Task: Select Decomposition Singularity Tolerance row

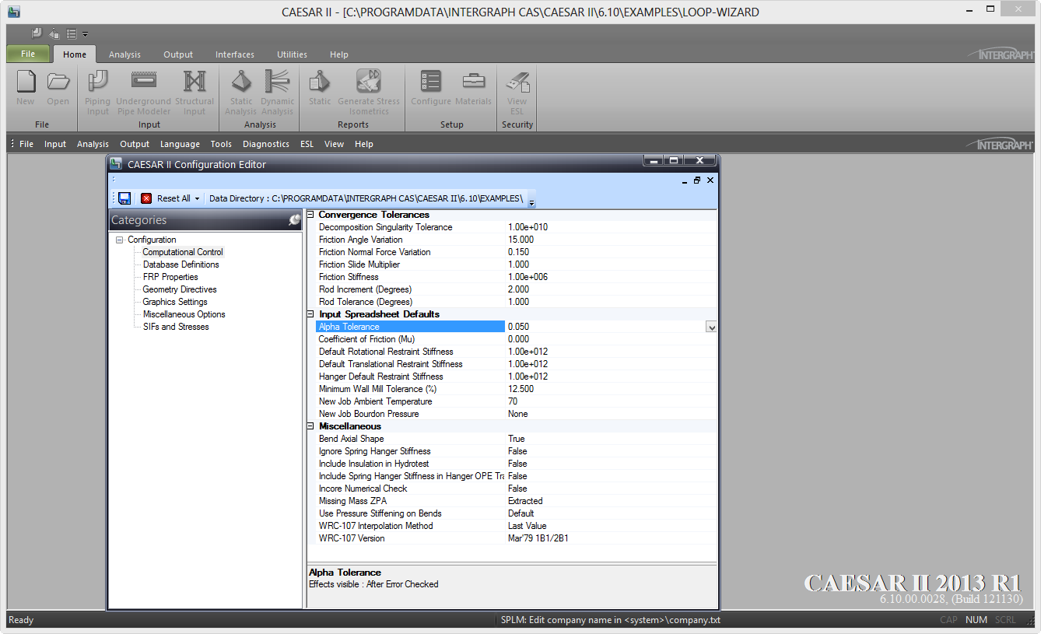Action: (515, 227)
